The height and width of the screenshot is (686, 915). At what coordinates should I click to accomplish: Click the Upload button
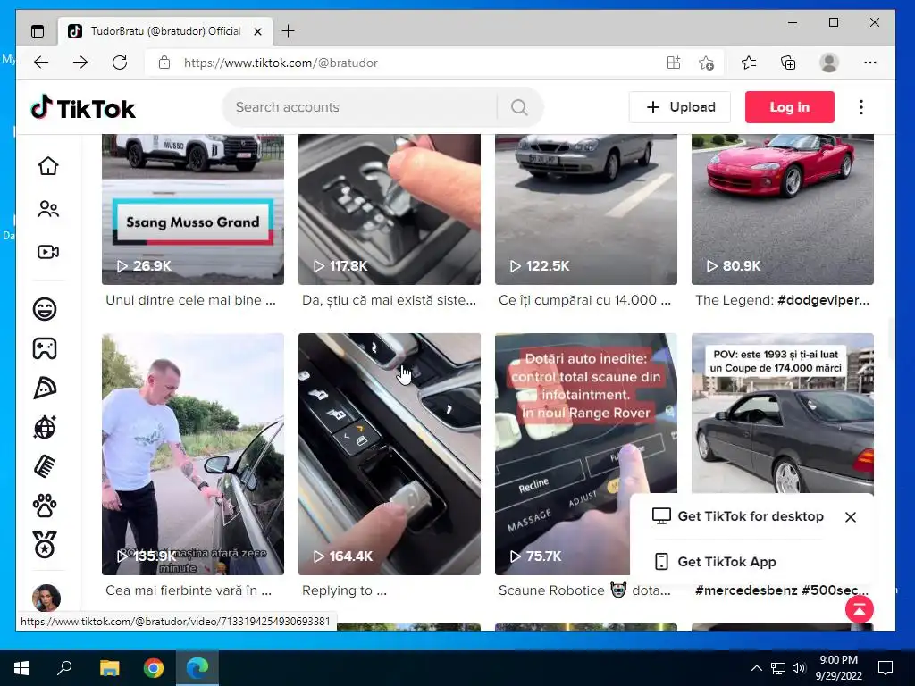[x=680, y=107]
